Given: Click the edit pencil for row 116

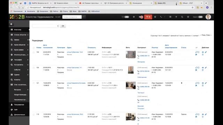Looking at the screenshot, I should click(206, 114).
